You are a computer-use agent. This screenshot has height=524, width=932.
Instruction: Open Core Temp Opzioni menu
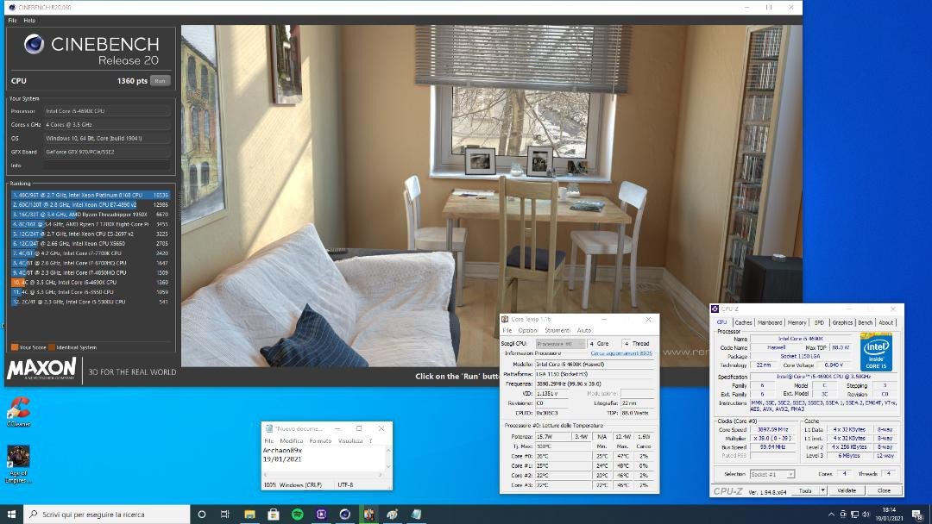tap(528, 331)
